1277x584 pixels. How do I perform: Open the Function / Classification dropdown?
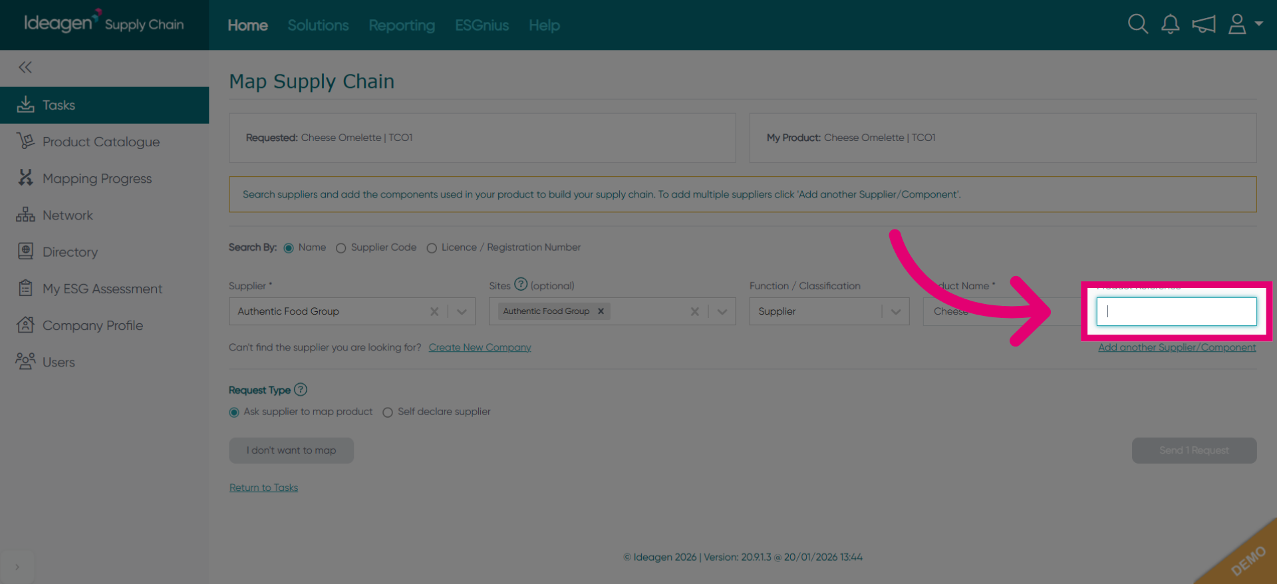[829, 311]
